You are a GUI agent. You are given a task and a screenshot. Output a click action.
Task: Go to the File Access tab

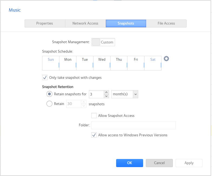166,23
